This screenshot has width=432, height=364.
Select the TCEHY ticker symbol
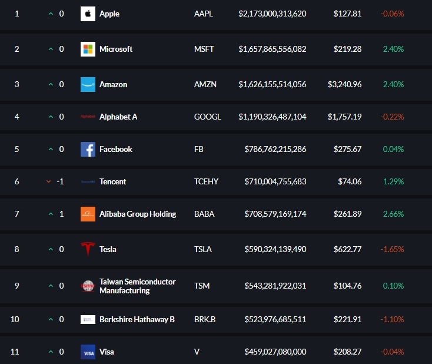click(206, 181)
